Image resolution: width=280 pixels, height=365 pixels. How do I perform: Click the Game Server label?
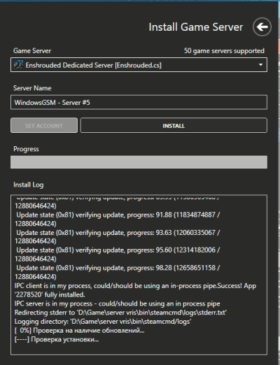(32, 51)
